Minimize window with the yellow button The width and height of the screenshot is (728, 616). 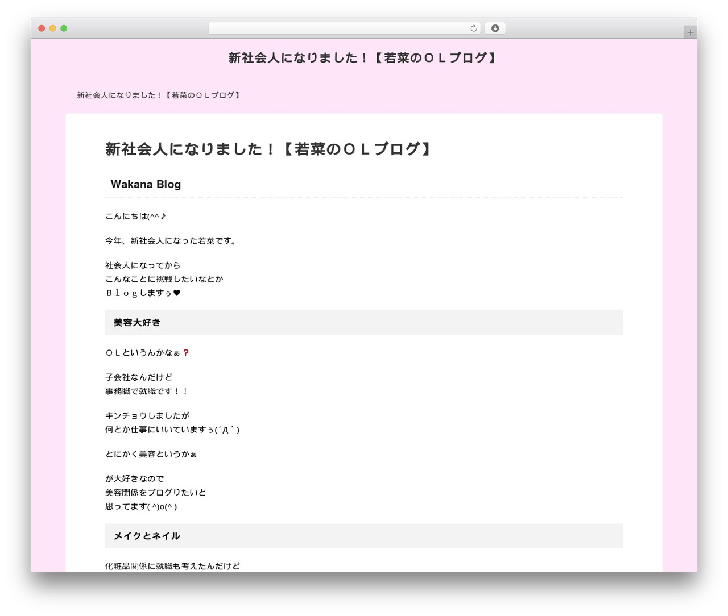click(52, 28)
